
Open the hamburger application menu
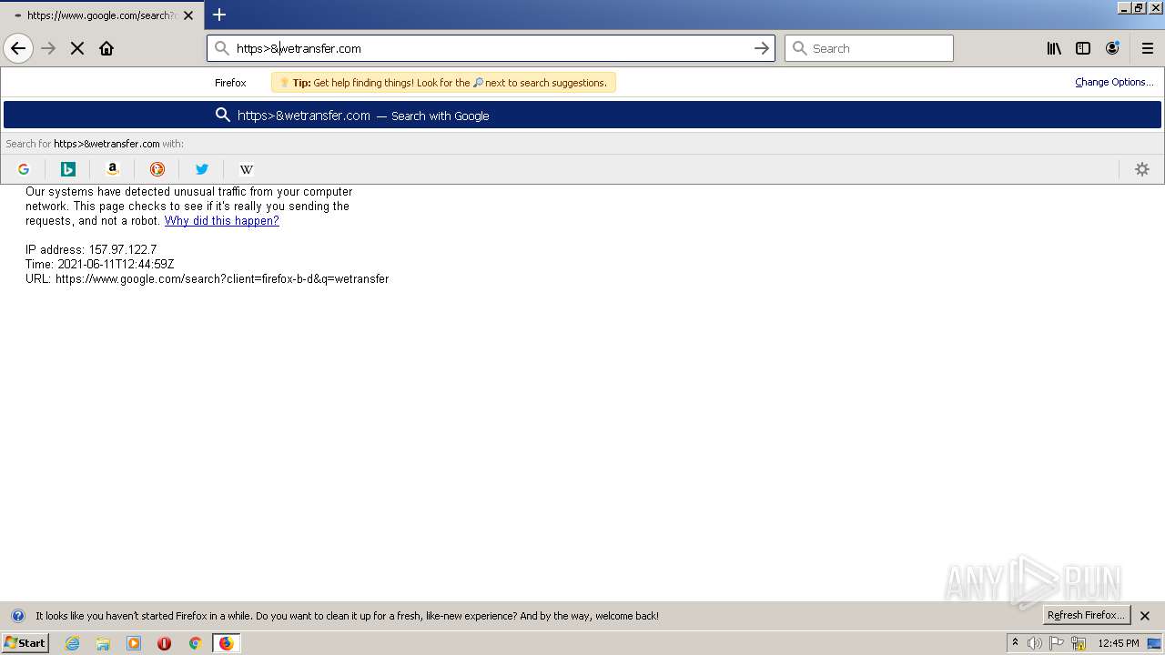pos(1147,48)
